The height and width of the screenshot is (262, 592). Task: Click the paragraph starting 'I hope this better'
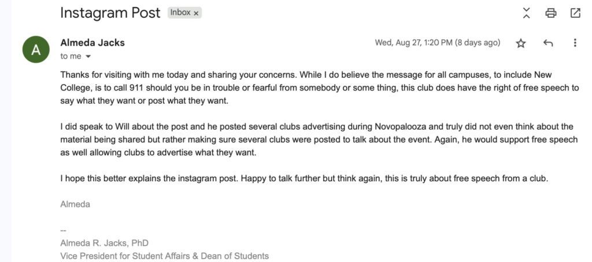304,178
